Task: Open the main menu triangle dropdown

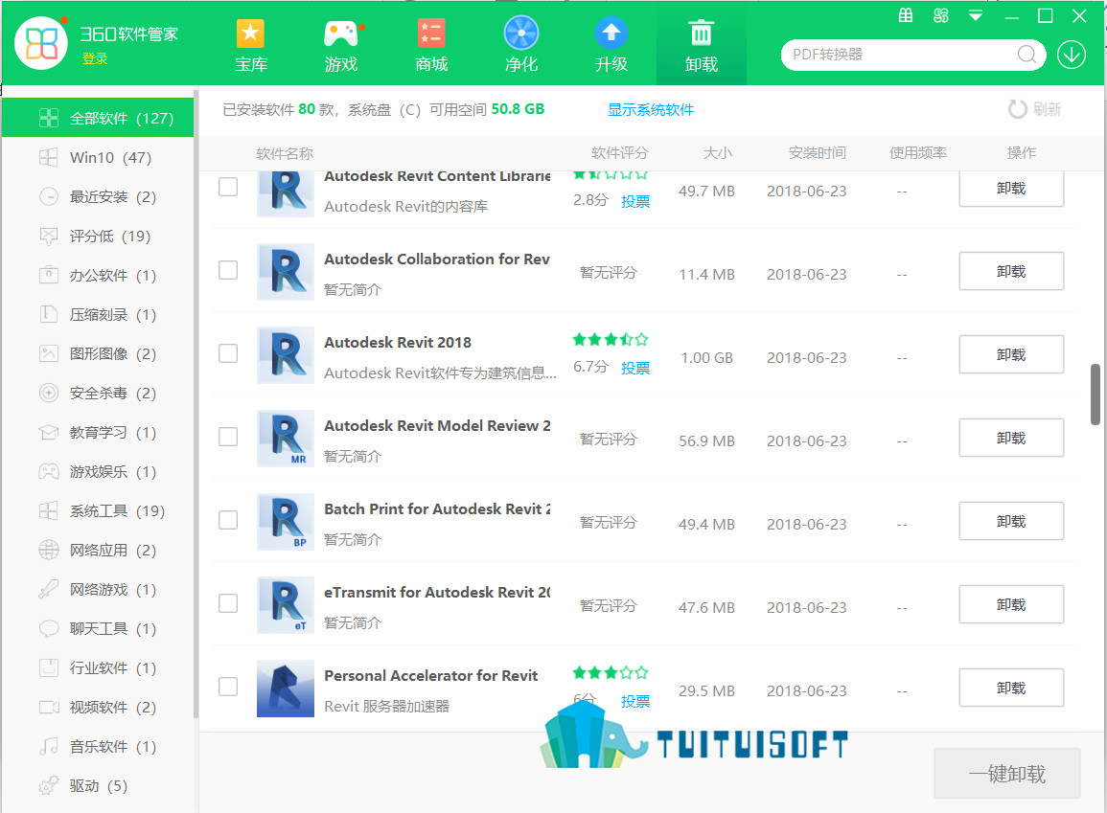Action: tap(976, 15)
